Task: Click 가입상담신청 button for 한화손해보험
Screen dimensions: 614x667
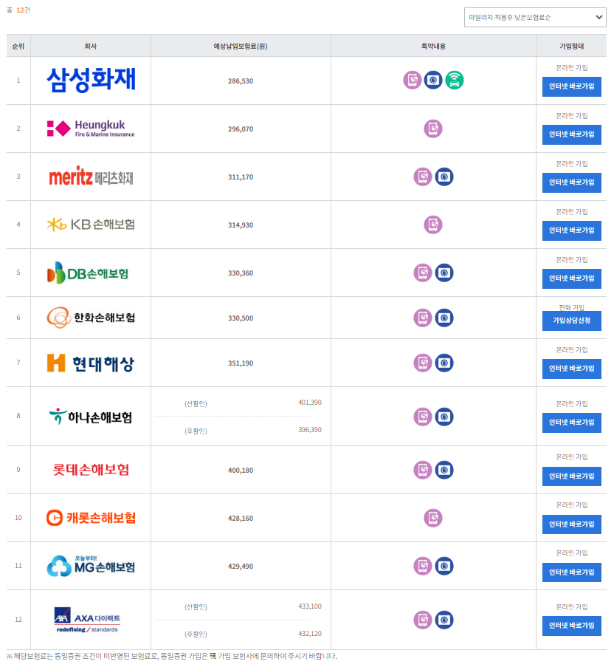Action: tap(571, 321)
